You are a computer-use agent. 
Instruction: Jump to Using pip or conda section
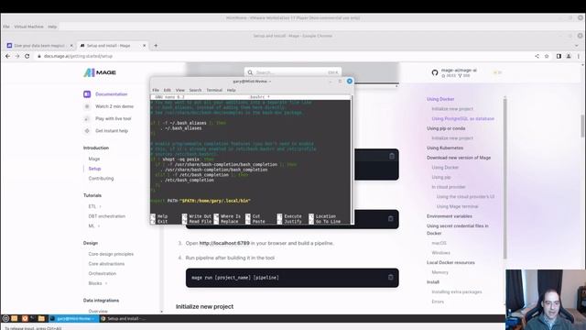click(x=446, y=128)
